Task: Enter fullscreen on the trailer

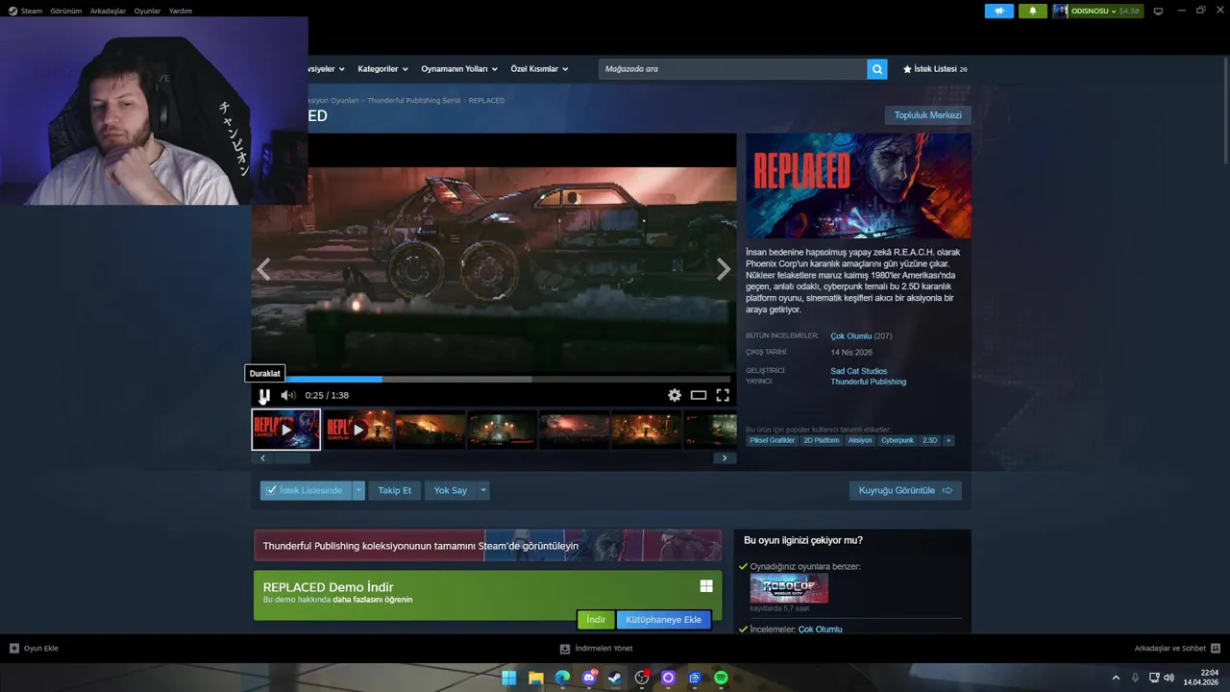Action: point(723,395)
